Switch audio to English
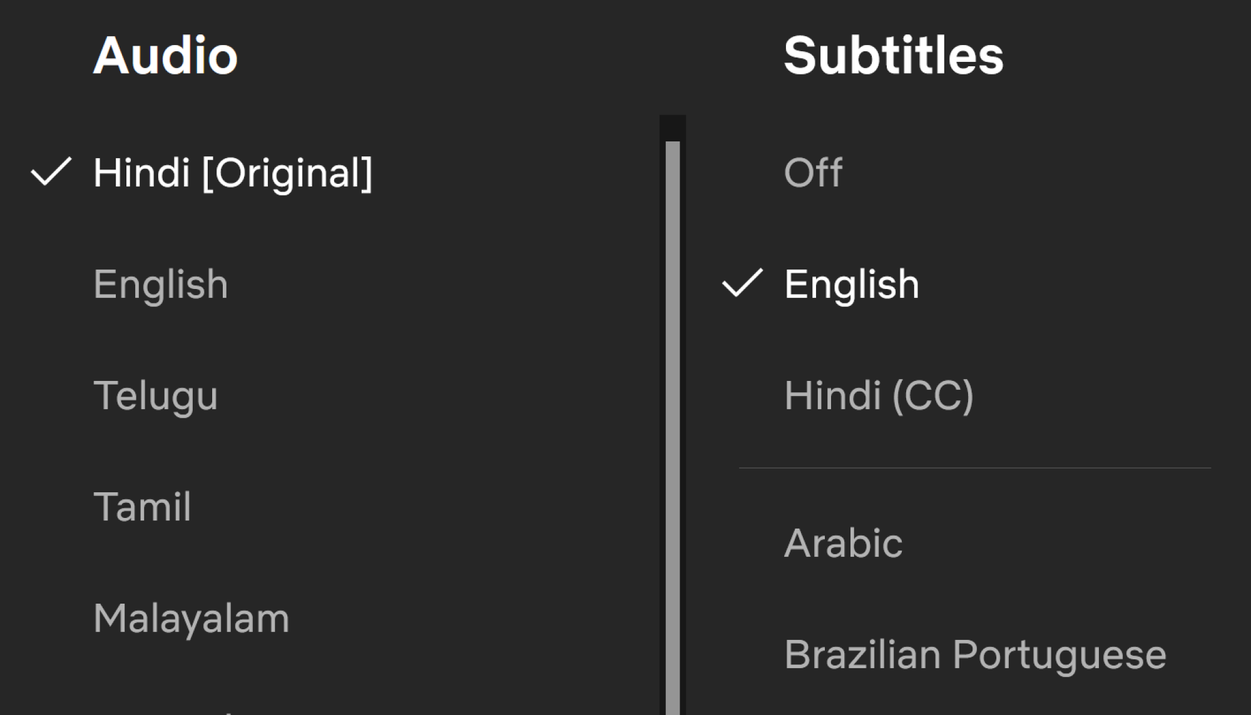Screen dimensions: 1251x715 pyautogui.click(x=161, y=285)
